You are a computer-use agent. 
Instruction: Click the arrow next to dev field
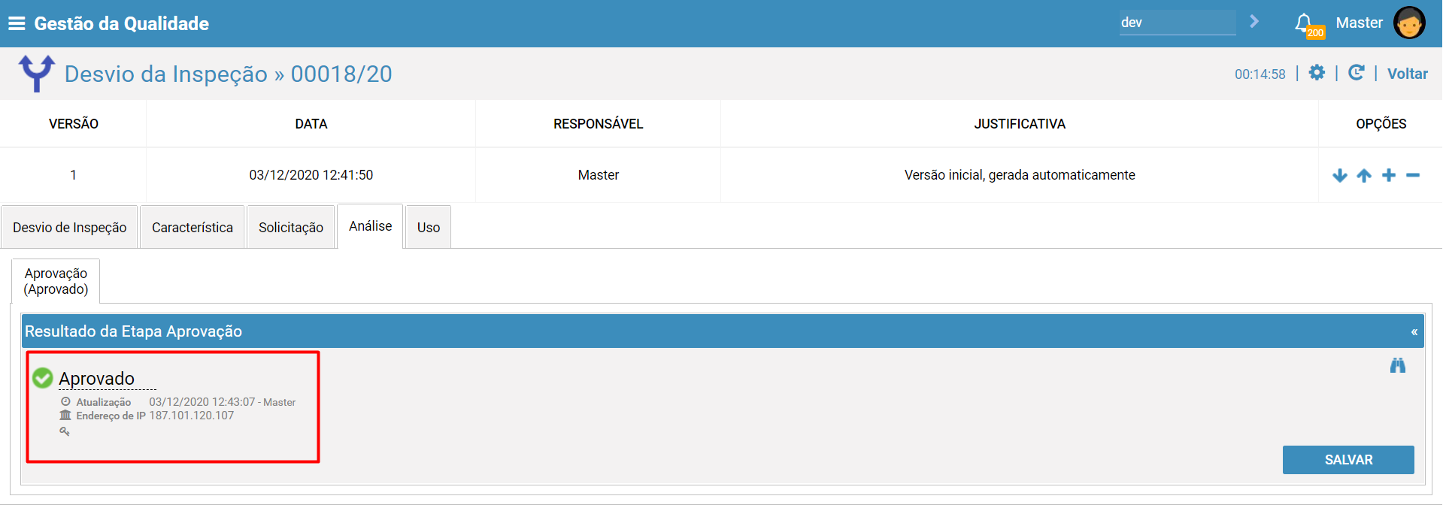(x=1254, y=22)
